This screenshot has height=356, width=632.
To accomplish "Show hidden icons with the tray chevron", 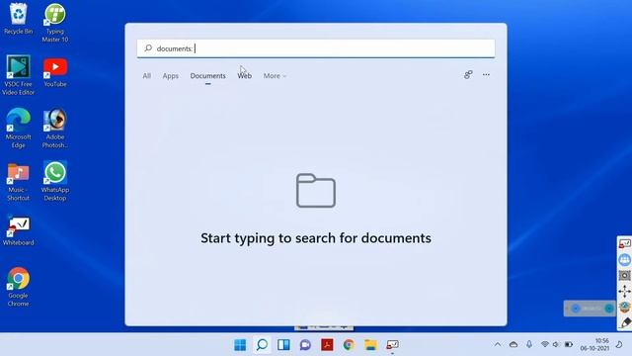I will (x=498, y=345).
